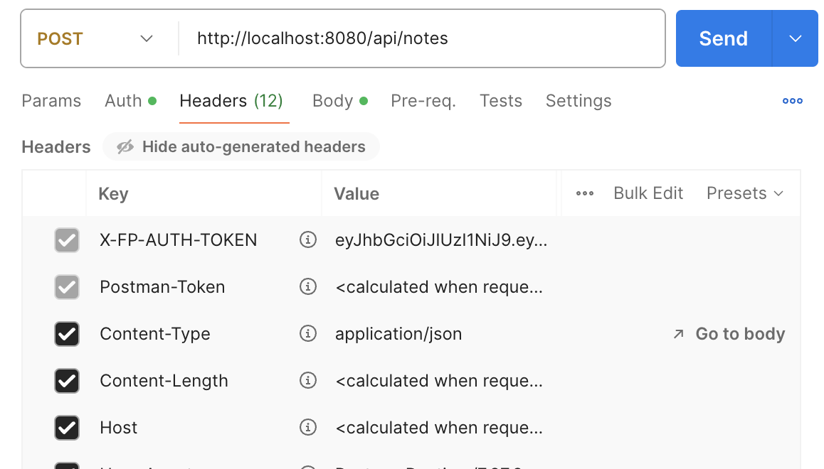The width and height of the screenshot is (824, 469).
Task: Follow the Go to body link
Action: pos(739,334)
